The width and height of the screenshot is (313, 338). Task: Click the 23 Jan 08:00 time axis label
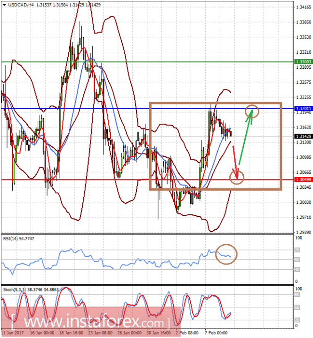pos(100,333)
